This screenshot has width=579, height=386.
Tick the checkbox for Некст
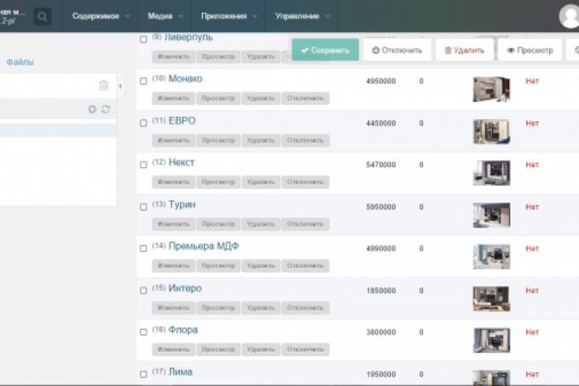tap(144, 165)
